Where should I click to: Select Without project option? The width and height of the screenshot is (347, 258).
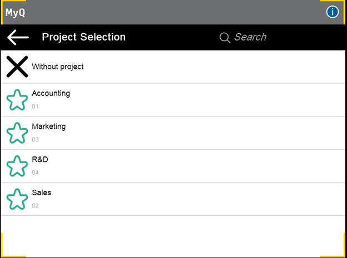57,67
